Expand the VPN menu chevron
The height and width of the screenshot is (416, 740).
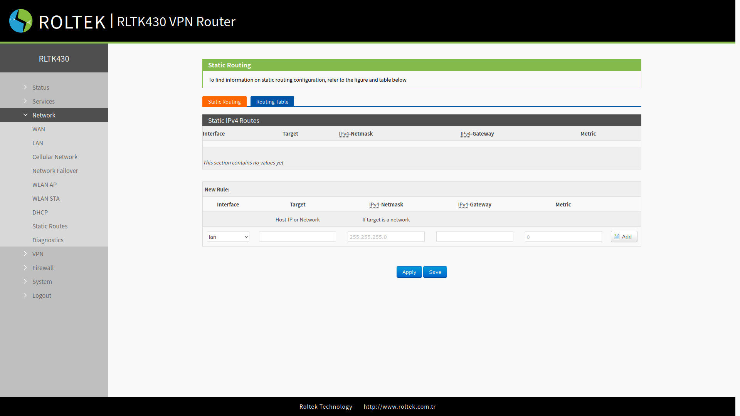(x=25, y=253)
